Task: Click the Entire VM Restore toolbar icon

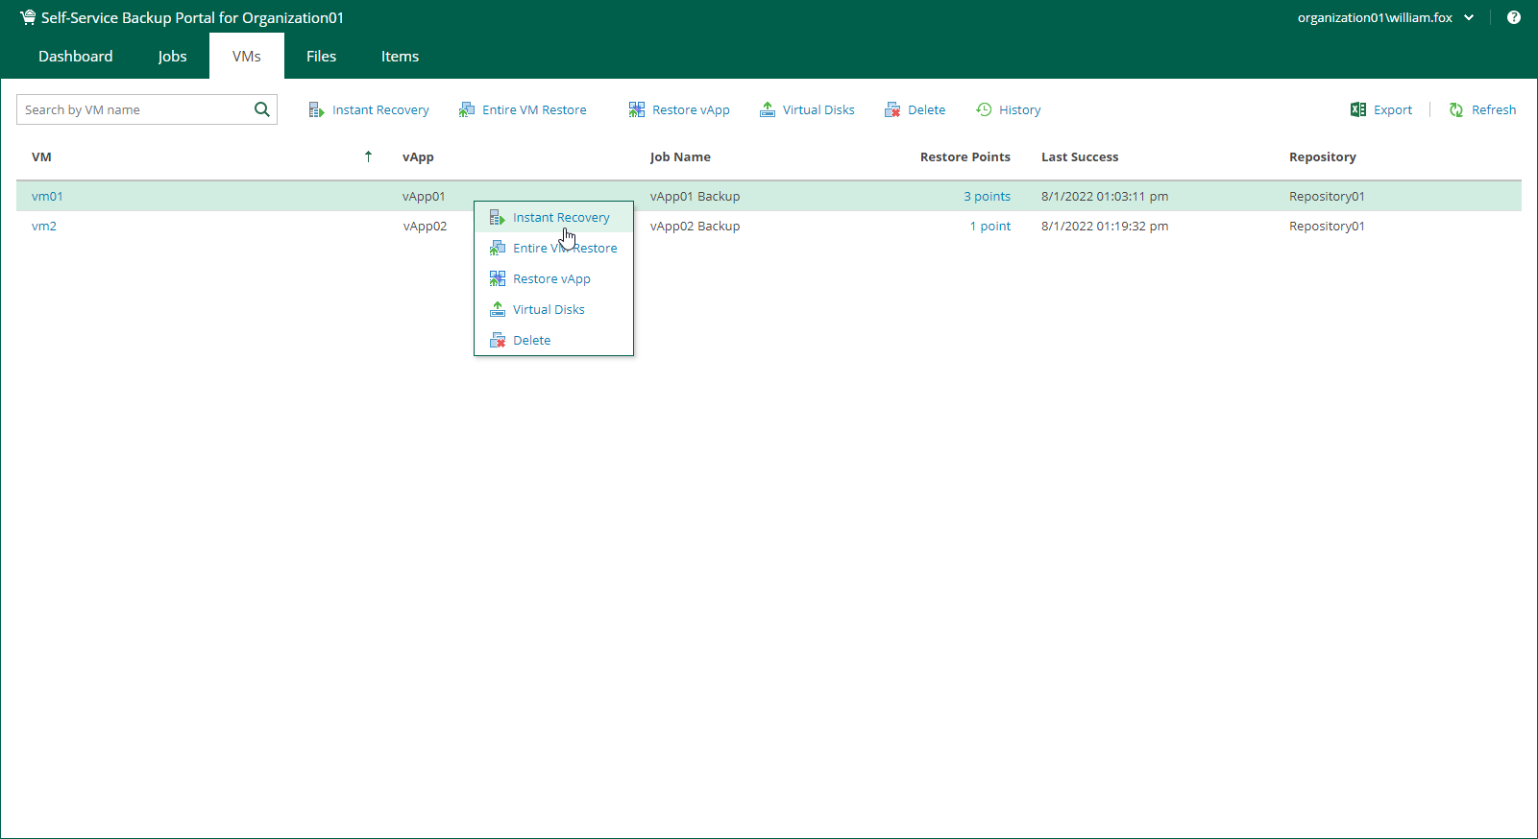Action: [466, 110]
